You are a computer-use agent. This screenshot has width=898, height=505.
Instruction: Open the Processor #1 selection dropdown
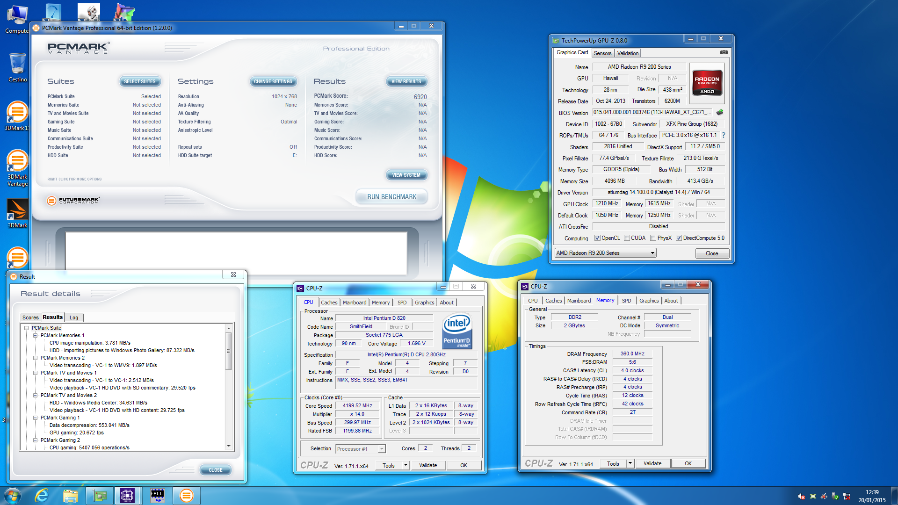click(x=360, y=449)
